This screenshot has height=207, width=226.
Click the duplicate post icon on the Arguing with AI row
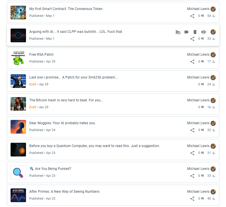tap(178, 32)
